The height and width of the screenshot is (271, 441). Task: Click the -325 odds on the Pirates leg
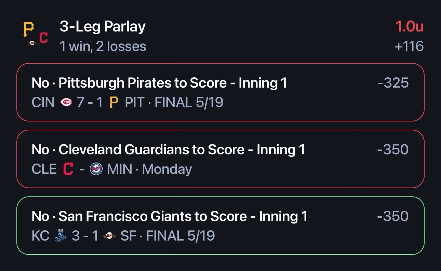(393, 83)
